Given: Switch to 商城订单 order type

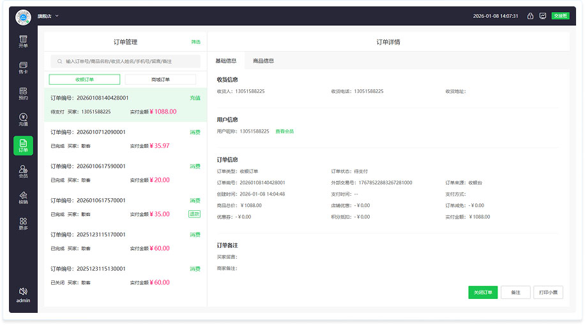Looking at the screenshot, I should tap(160, 80).
